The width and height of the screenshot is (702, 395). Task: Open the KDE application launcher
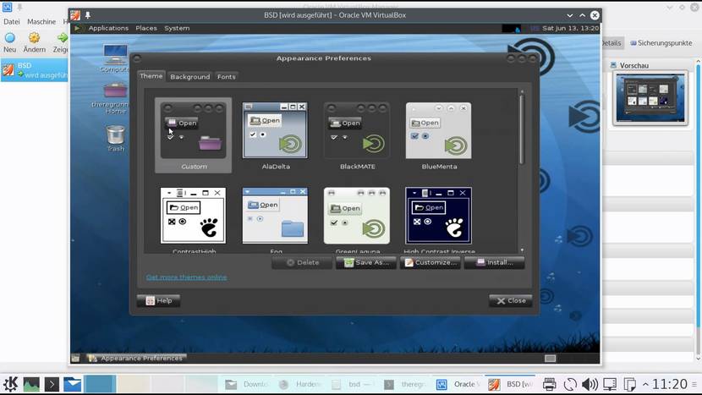coord(10,384)
